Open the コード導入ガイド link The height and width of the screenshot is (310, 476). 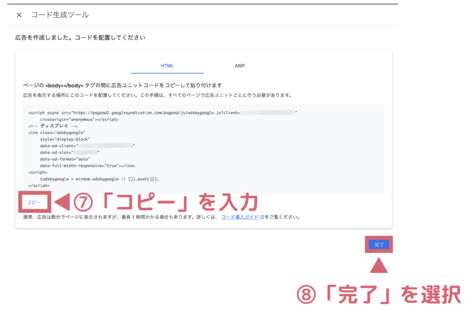pyautogui.click(x=239, y=217)
